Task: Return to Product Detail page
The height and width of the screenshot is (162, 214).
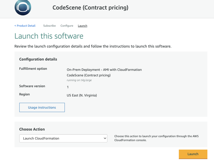Action: pos(25,26)
